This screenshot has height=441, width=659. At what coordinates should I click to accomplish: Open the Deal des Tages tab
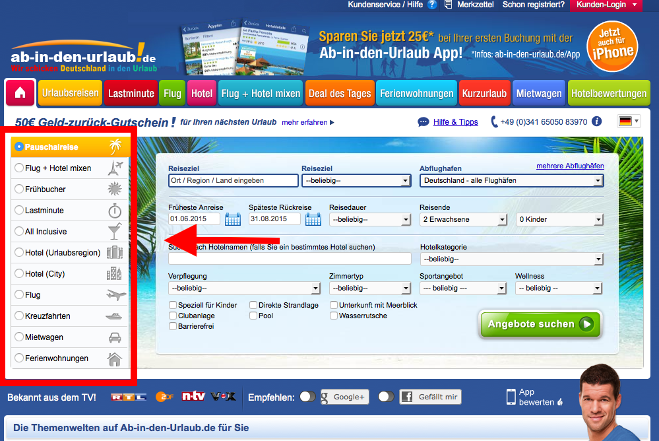340,92
